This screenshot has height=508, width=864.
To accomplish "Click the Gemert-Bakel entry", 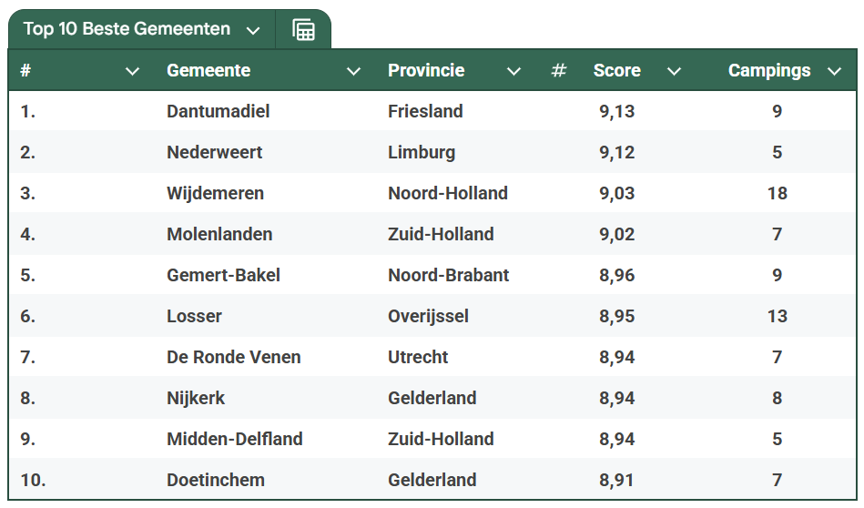I will coord(223,275).
